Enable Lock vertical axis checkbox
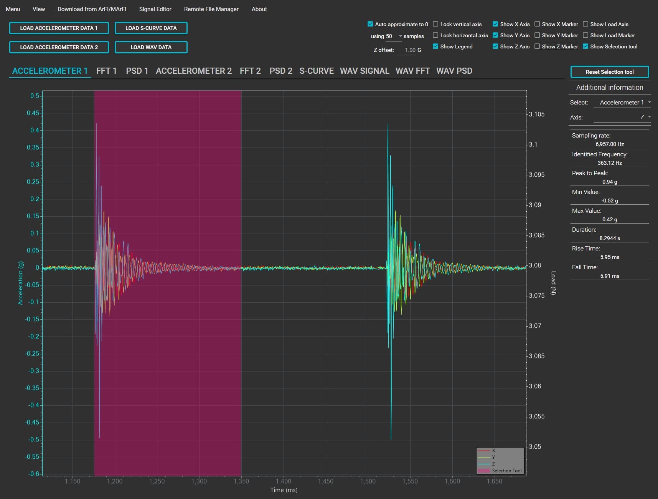This screenshot has height=499, width=658. point(435,24)
